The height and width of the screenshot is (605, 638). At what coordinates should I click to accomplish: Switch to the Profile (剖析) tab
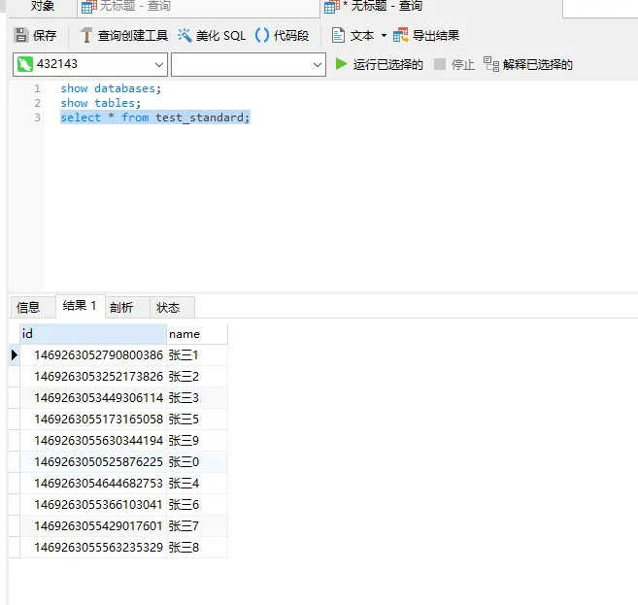[x=121, y=307]
